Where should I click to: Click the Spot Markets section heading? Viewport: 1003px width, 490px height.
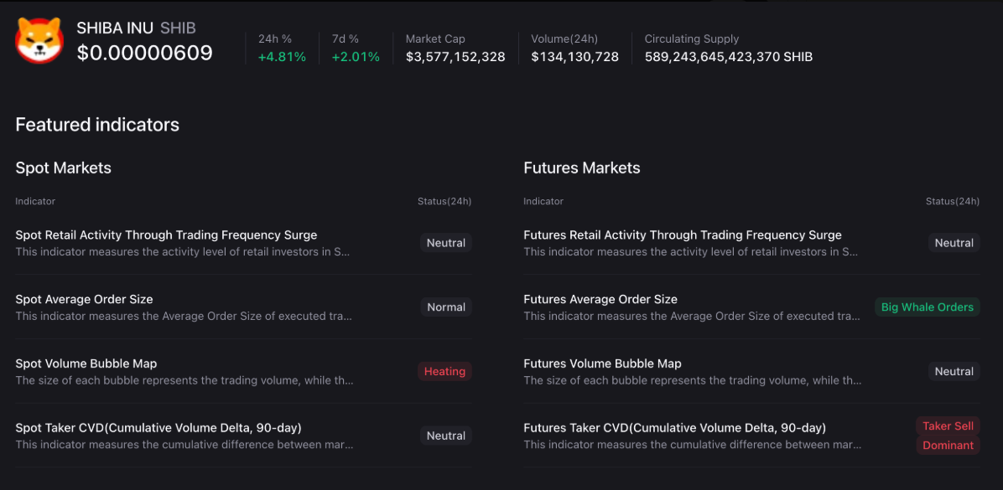click(63, 168)
